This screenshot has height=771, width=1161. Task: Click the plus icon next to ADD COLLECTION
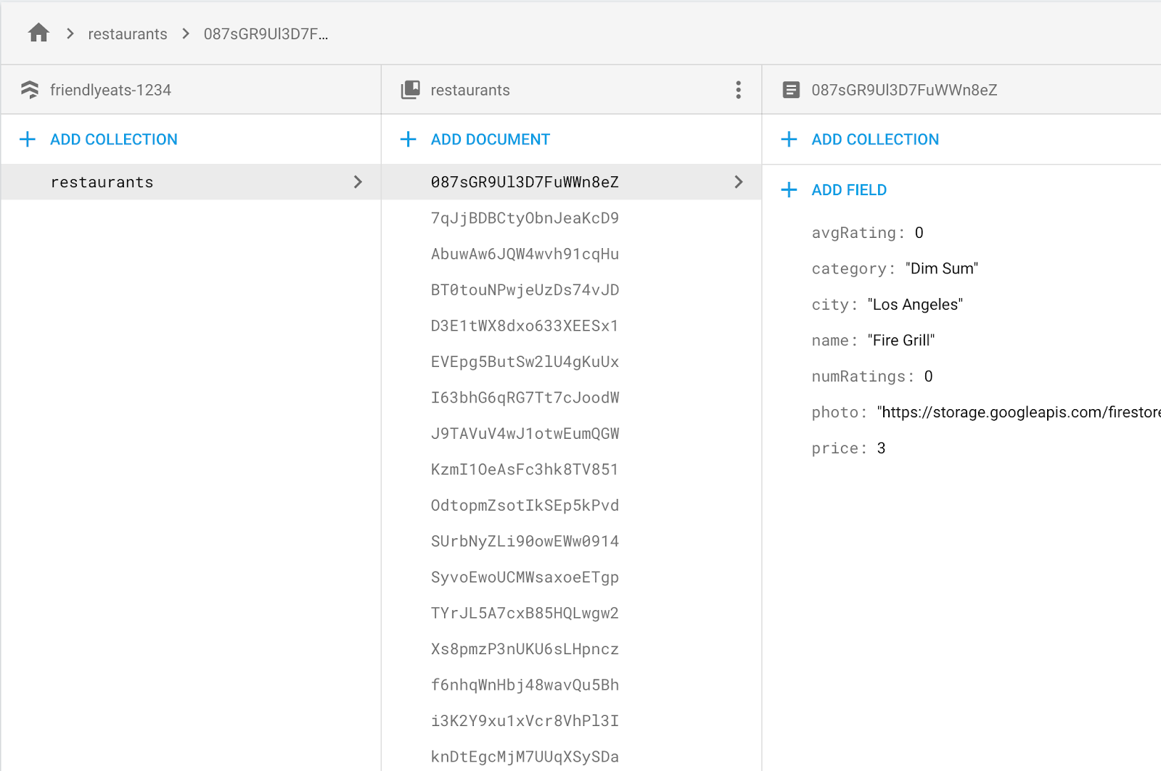[28, 139]
